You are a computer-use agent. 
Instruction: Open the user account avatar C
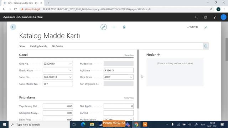click(x=223, y=17)
